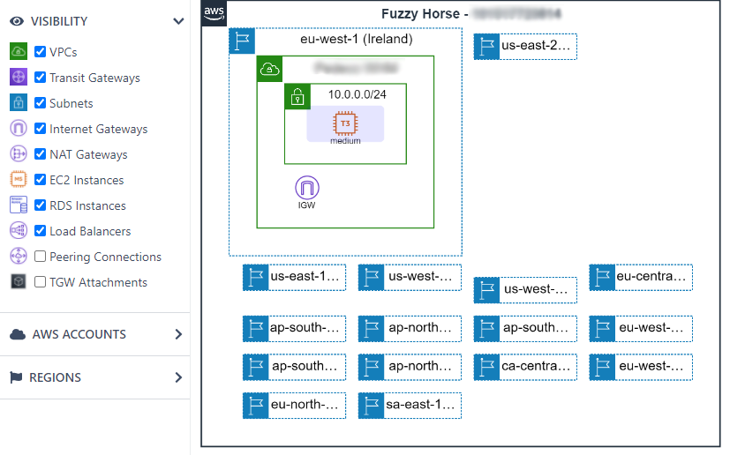Click the eu-west-1 (Ireland) region flag icon

click(242, 41)
